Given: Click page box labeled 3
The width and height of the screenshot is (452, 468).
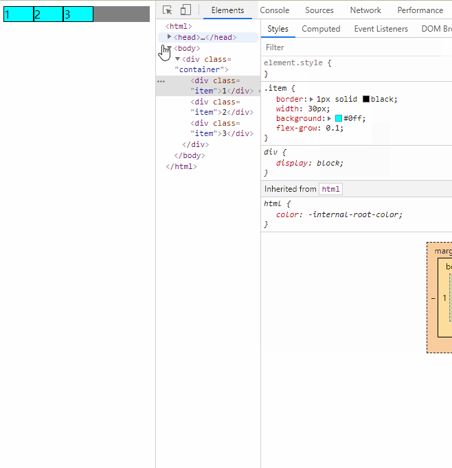Looking at the screenshot, I should 78,14.
